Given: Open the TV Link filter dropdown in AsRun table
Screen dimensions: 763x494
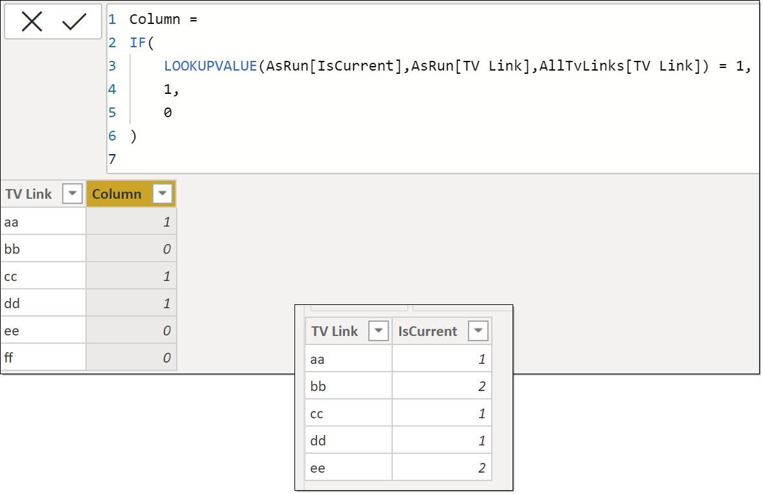Looking at the screenshot, I should click(378, 331).
